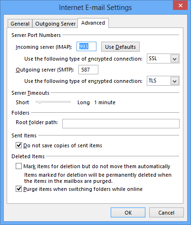The height and width of the screenshot is (225, 191).
Task: Uncheck Do not save copies of sent items
Action: click(x=19, y=145)
